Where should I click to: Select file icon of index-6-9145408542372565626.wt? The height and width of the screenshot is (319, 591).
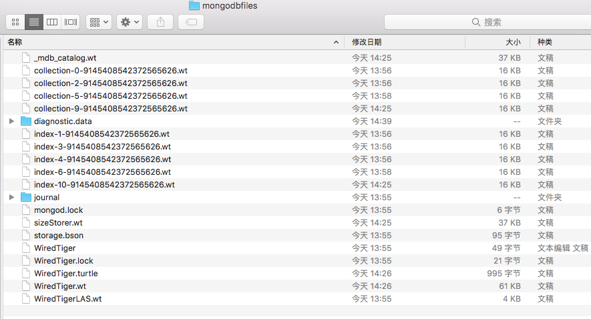tap(26, 172)
